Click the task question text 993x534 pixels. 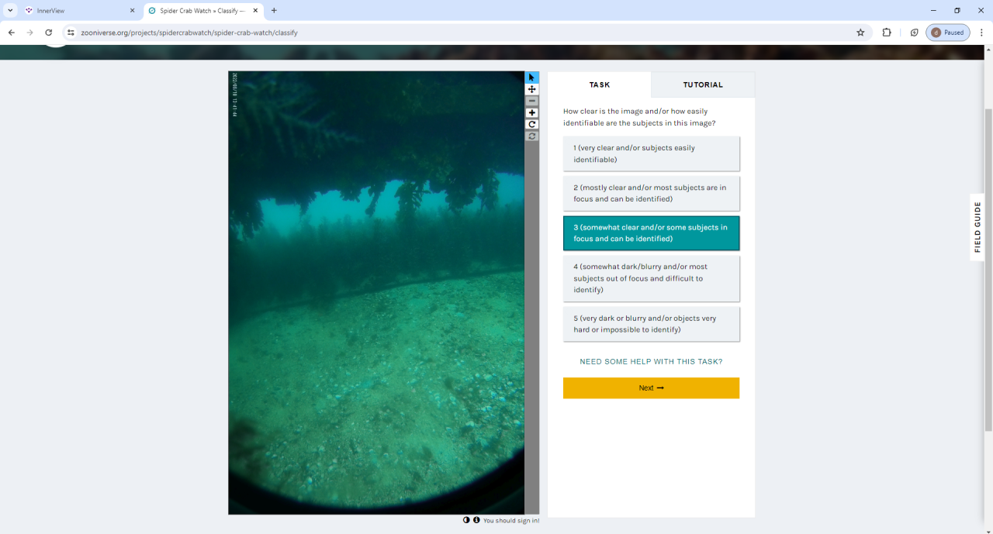click(639, 117)
